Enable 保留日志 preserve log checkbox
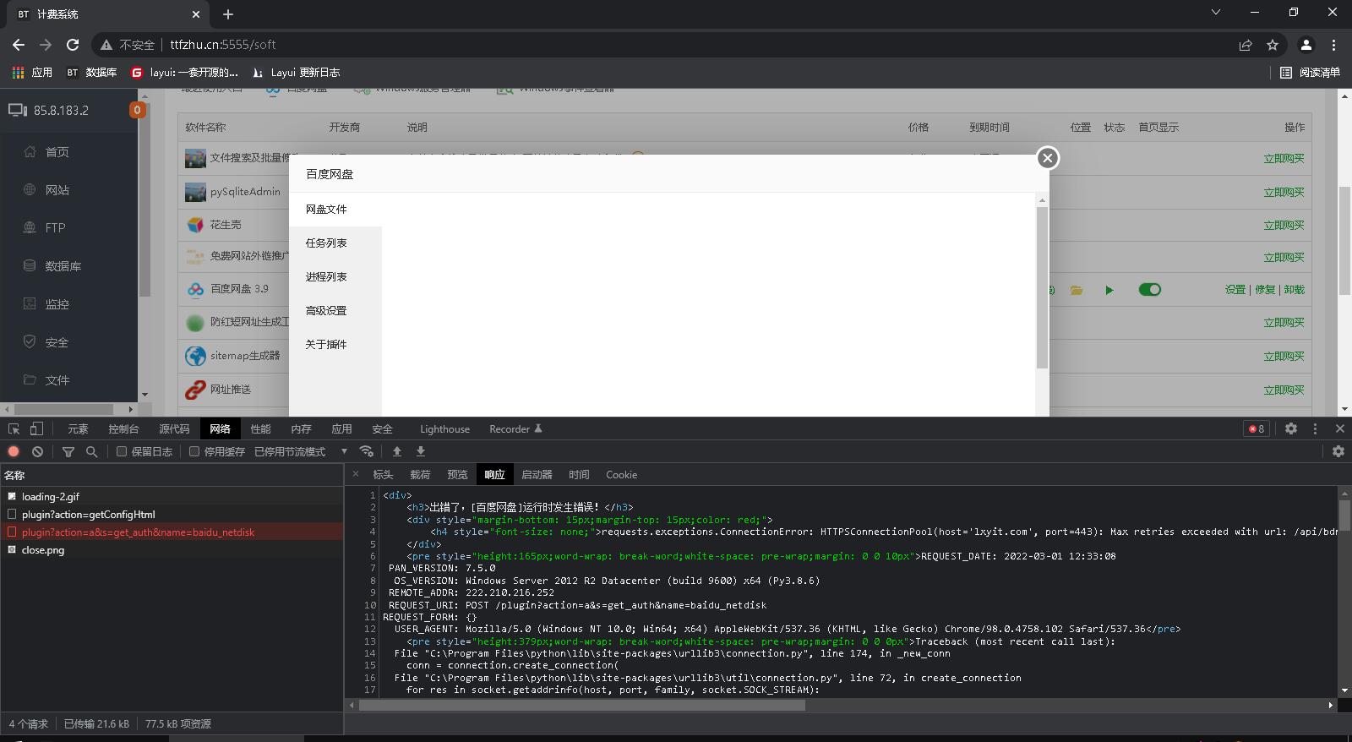The width and height of the screenshot is (1352, 742). [x=122, y=451]
